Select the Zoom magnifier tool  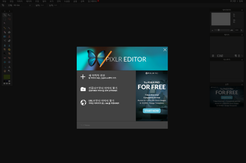[9, 71]
